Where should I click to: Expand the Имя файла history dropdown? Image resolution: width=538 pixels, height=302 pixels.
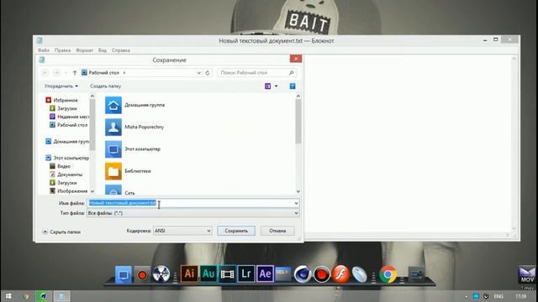coord(296,203)
